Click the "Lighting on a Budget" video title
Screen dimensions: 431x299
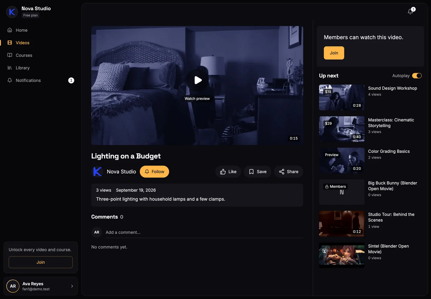click(126, 156)
